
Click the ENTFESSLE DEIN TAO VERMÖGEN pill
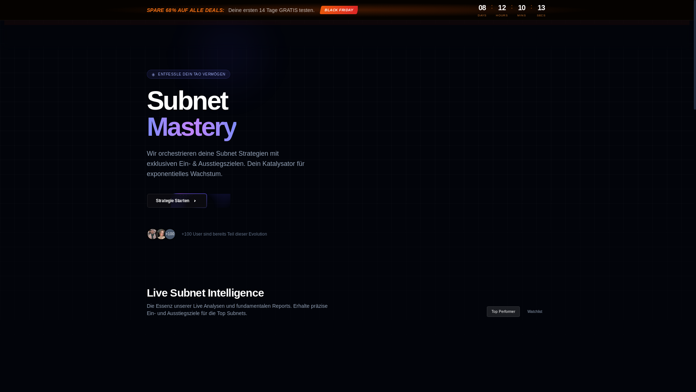(x=188, y=74)
